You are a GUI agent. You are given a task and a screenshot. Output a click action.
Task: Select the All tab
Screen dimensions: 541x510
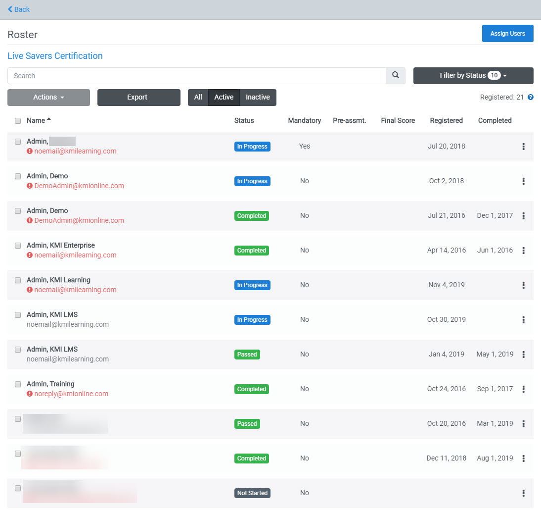(x=198, y=98)
